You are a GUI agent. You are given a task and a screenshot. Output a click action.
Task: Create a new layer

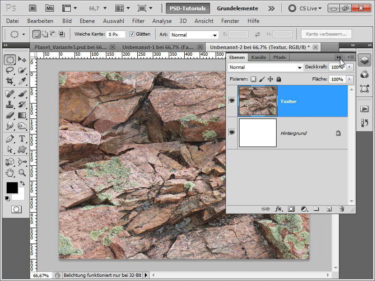329,209
